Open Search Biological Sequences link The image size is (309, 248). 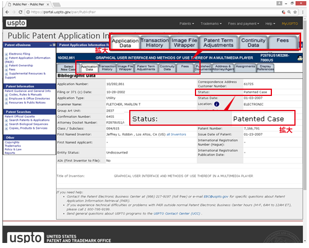click(29, 125)
